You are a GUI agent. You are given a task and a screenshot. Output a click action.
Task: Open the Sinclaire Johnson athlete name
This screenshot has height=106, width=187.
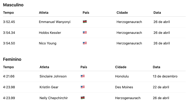[53, 76]
